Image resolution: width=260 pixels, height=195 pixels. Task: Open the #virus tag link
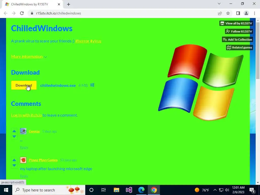click(96, 41)
